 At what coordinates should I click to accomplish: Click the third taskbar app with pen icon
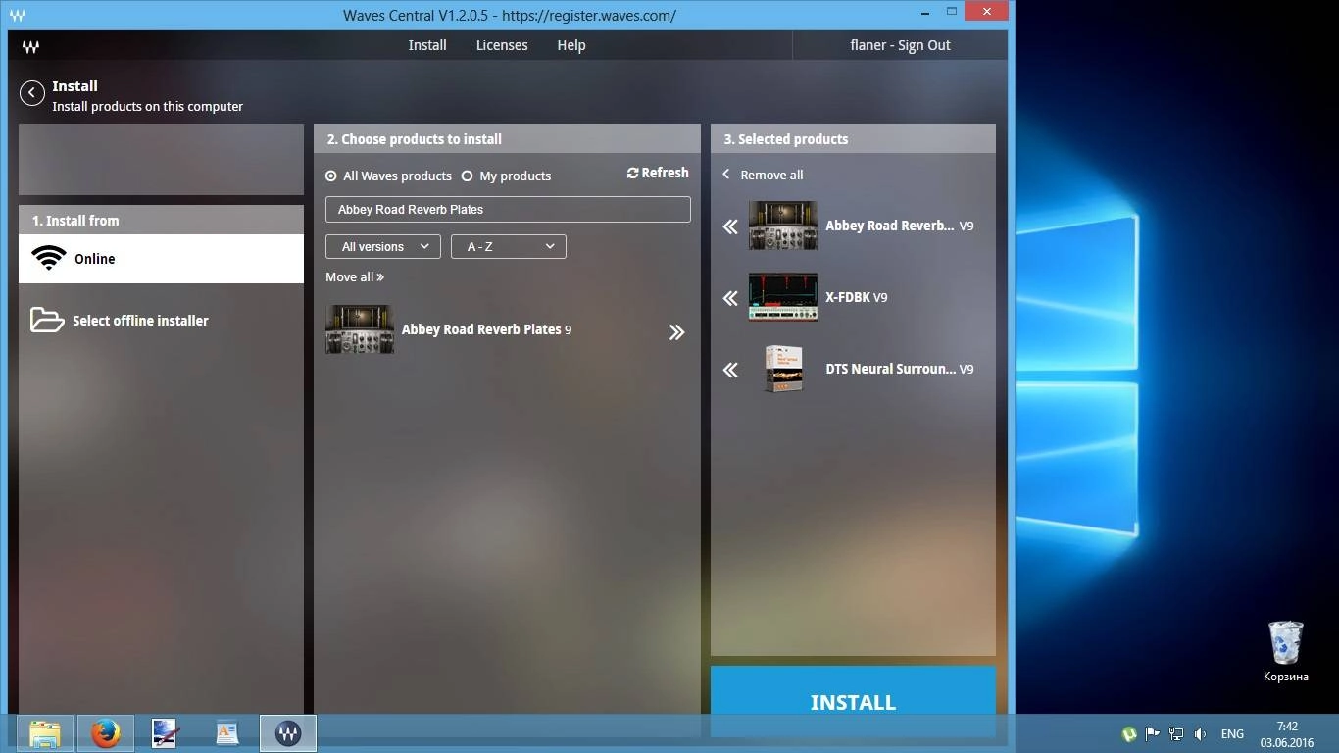tap(165, 733)
